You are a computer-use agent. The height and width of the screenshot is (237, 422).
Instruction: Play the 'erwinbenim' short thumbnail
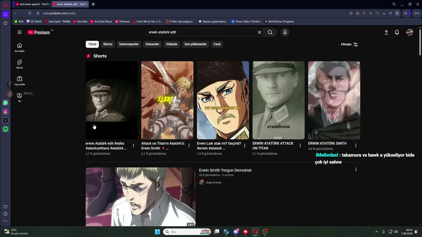[x=279, y=100]
